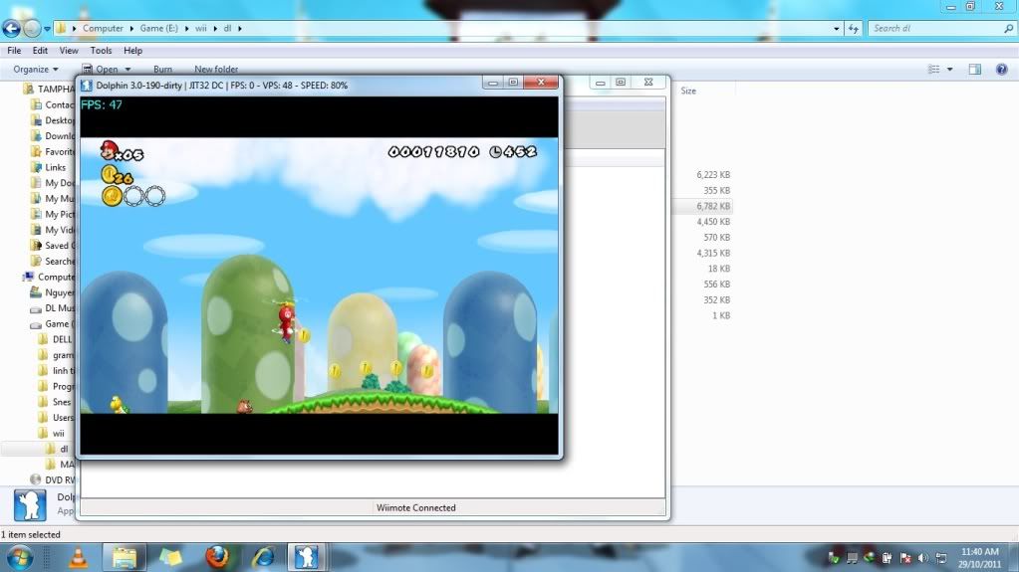The height and width of the screenshot is (572, 1019).
Task: Click the folder icon in the address bar
Action: click(x=61, y=28)
